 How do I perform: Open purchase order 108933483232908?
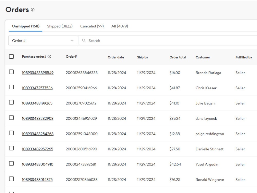38,118
